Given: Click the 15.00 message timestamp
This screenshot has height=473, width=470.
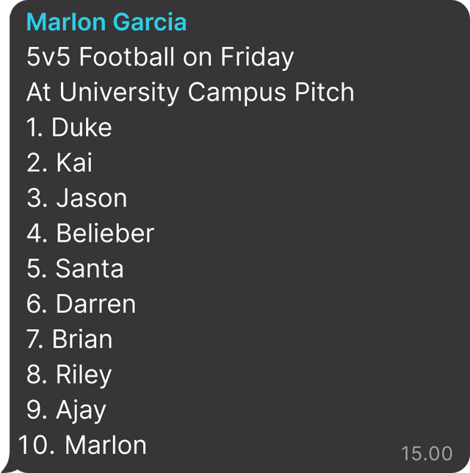Looking at the screenshot, I should 427,453.
